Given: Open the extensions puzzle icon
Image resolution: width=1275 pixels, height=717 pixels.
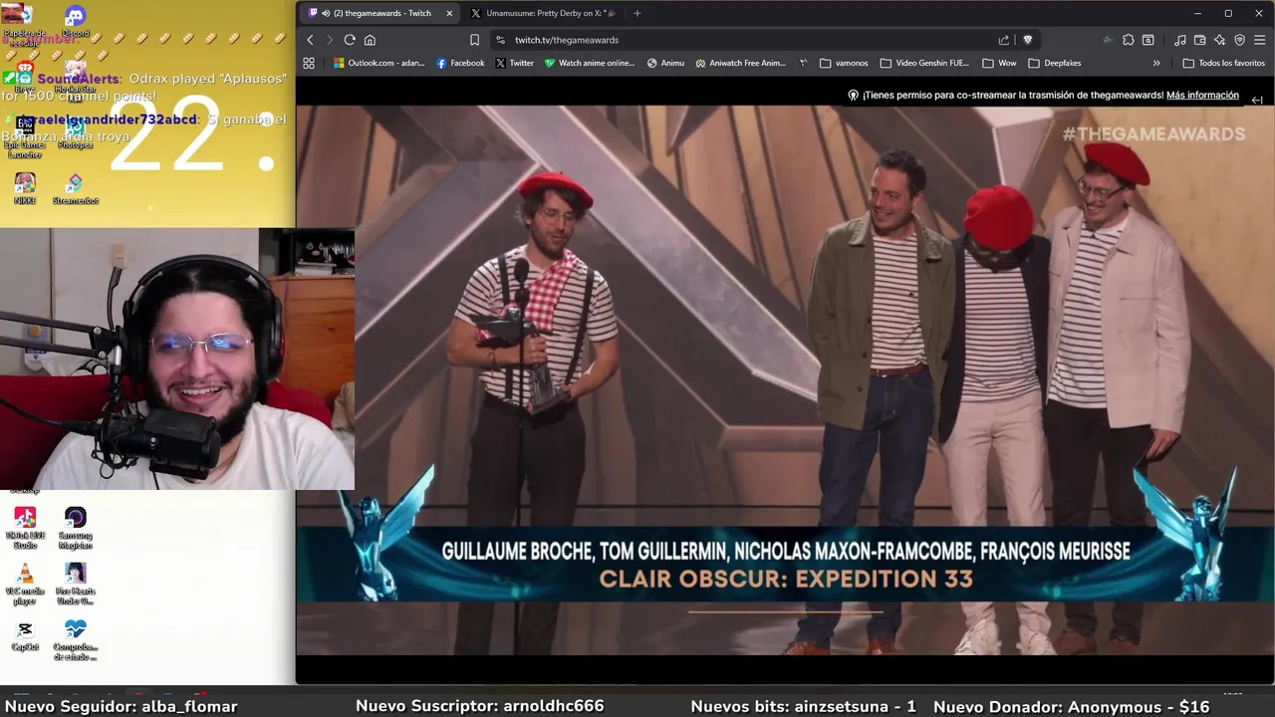Looking at the screenshot, I should [1129, 40].
